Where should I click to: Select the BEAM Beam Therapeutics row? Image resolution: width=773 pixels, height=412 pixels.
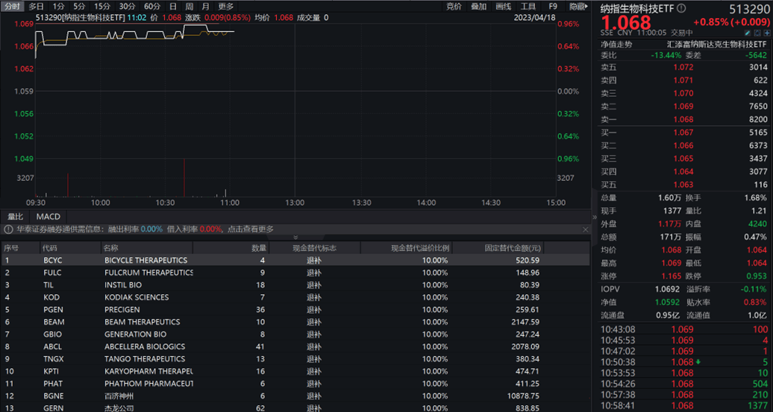(295, 322)
